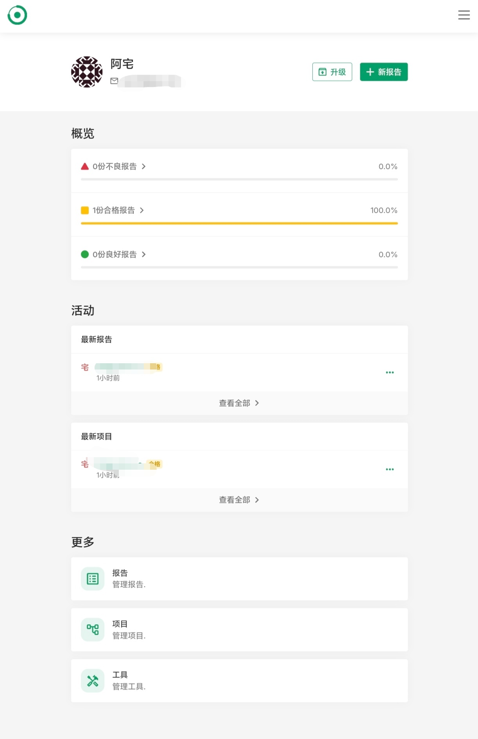This screenshot has width=478, height=739.
Task: Click the 升级 upgrade button
Action: (x=332, y=72)
